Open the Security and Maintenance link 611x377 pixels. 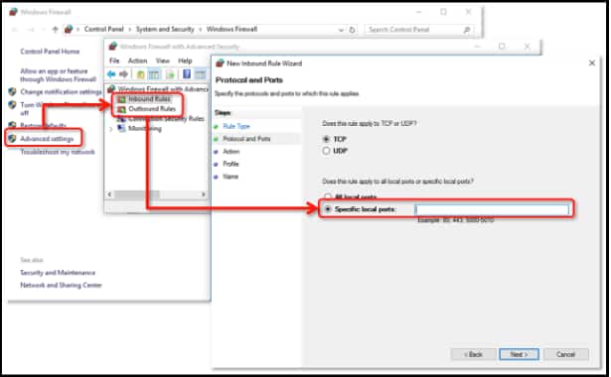58,273
